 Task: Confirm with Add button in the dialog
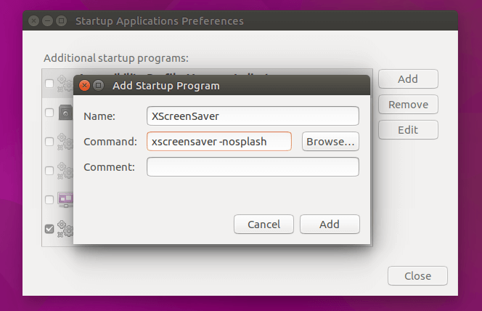point(330,225)
